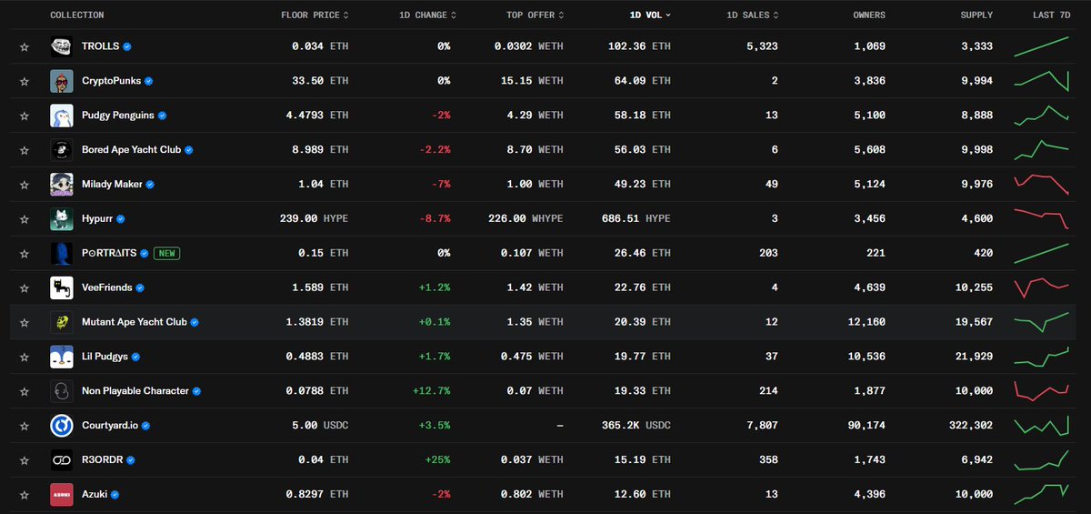View the Courtyard.io 7-day sparkline chart
The image size is (1091, 514).
point(1042,426)
